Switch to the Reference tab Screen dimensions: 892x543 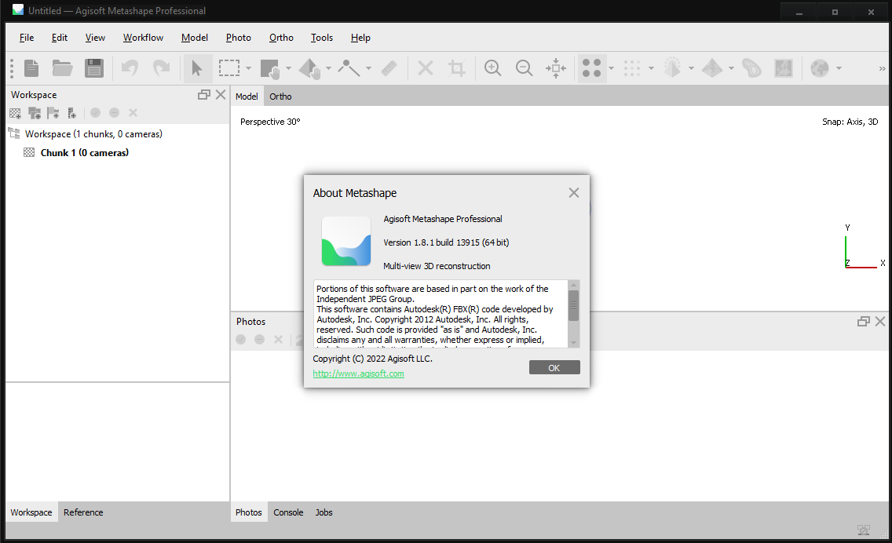[x=83, y=512]
